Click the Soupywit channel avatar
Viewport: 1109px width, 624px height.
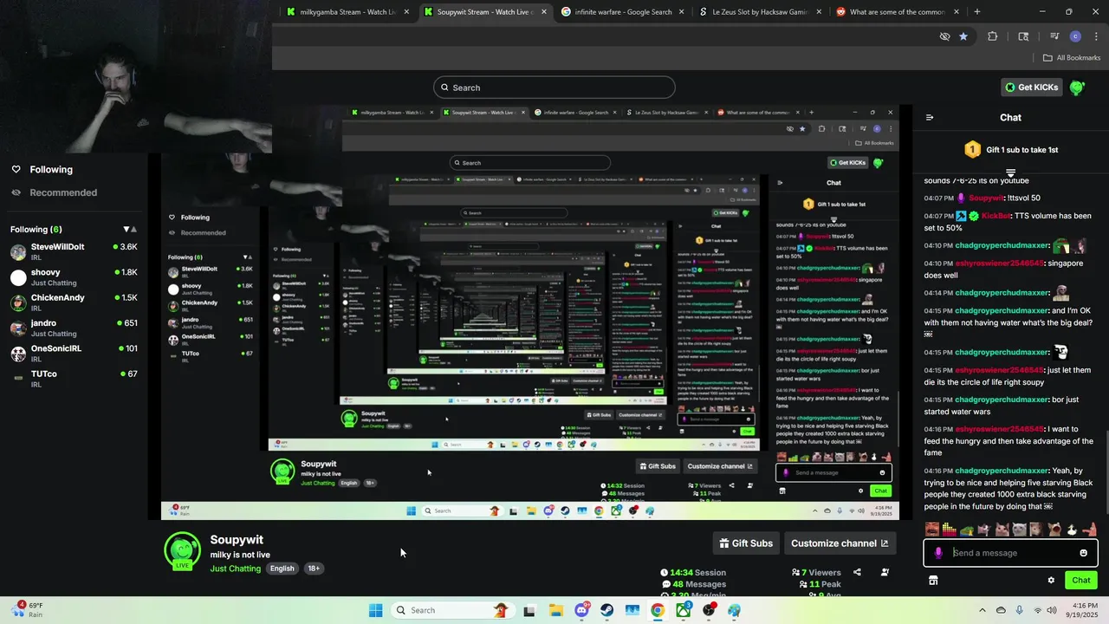(182, 551)
